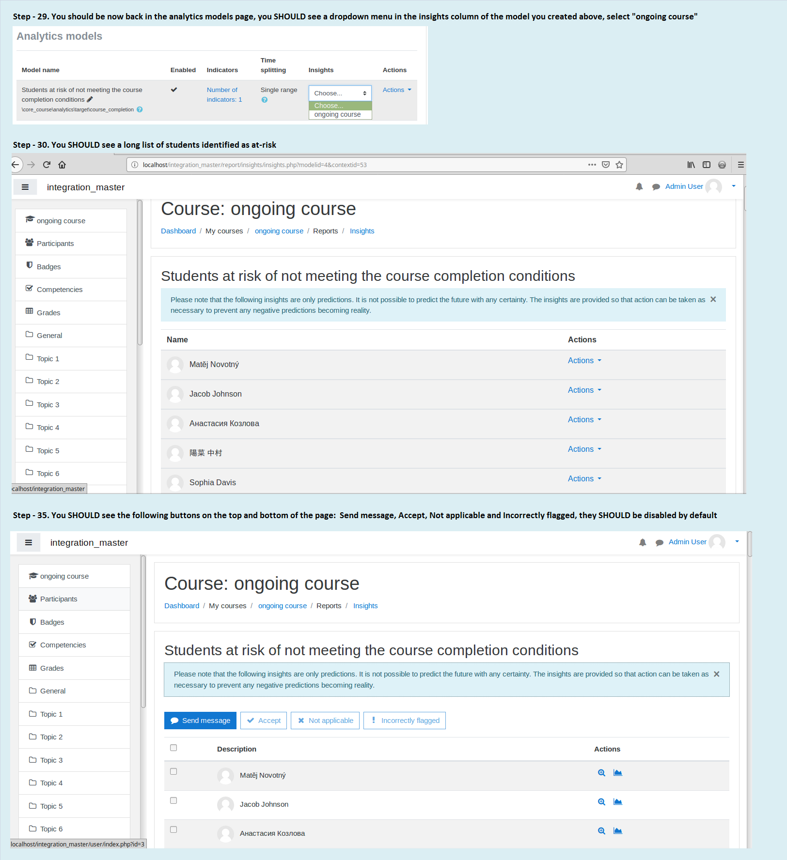Click the Not applicable button

[325, 721]
